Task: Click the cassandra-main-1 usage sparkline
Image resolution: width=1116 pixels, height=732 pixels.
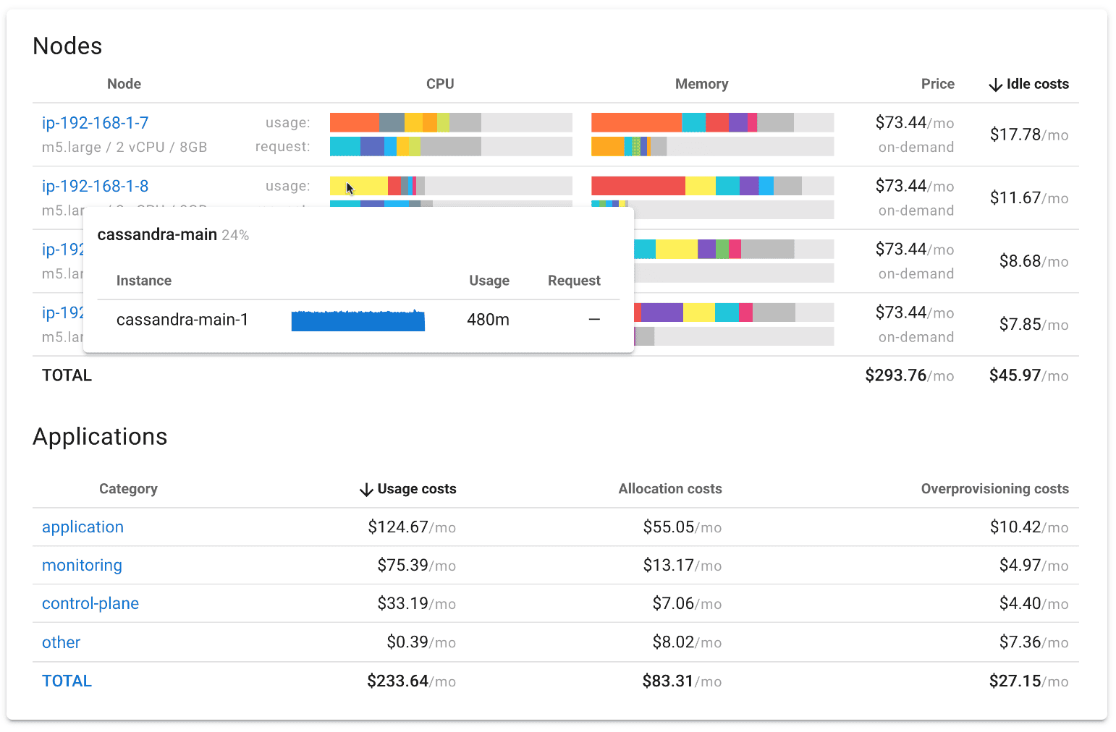Action: [358, 320]
